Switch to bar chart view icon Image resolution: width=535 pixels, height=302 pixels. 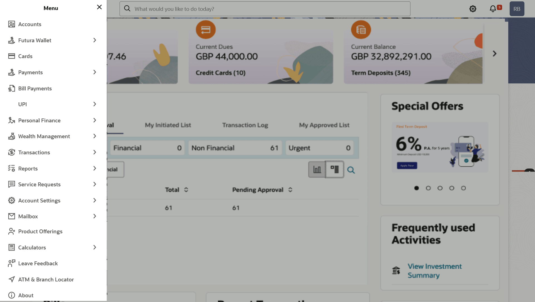click(317, 169)
